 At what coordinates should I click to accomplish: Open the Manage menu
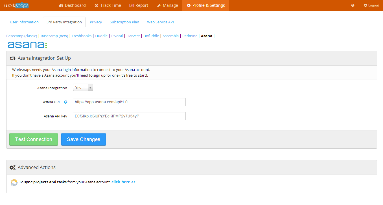(167, 5)
